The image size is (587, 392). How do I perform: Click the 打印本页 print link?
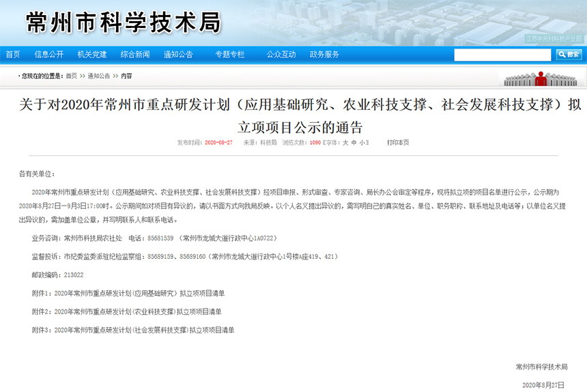397,143
